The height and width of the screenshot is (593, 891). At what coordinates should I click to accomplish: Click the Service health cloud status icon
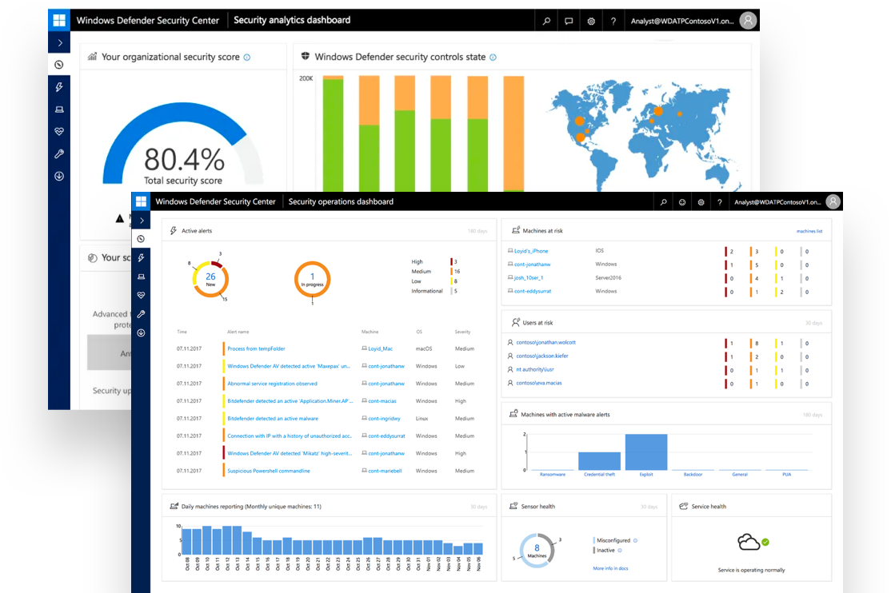coord(753,542)
